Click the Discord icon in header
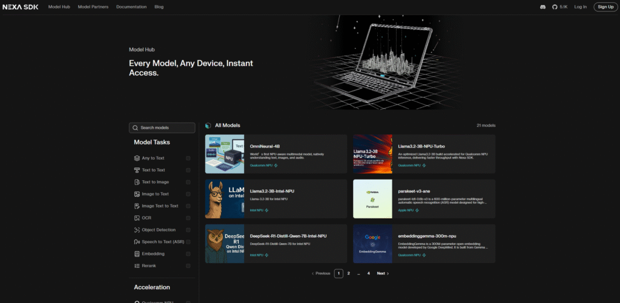Viewport: 620px width, 303px height. point(542,7)
